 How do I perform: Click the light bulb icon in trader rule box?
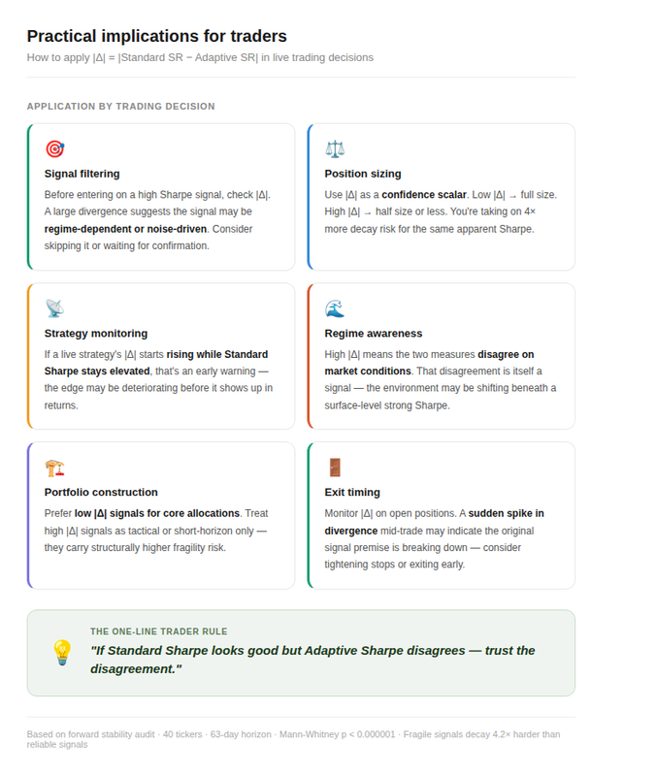(62, 653)
